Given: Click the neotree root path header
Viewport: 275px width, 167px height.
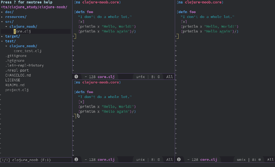Looking at the screenshot, I should 34,7.
